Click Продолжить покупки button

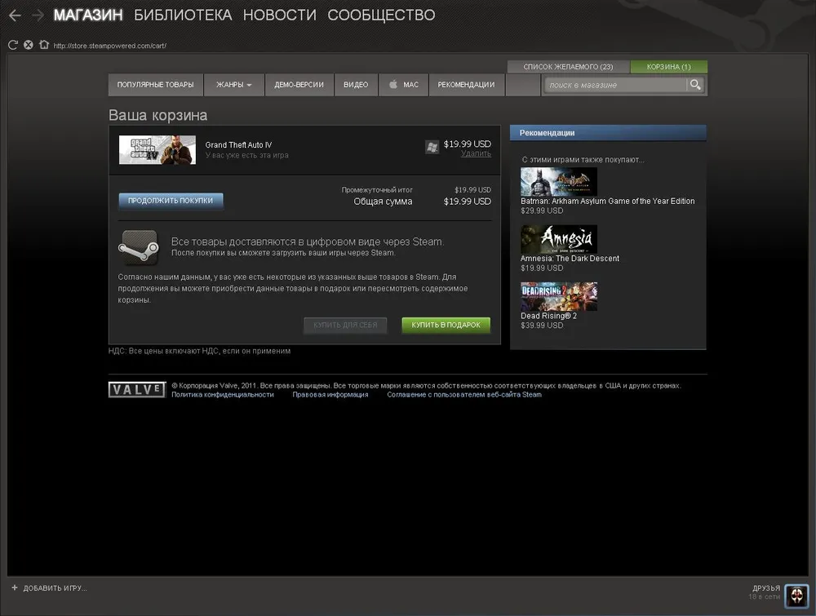click(x=171, y=201)
